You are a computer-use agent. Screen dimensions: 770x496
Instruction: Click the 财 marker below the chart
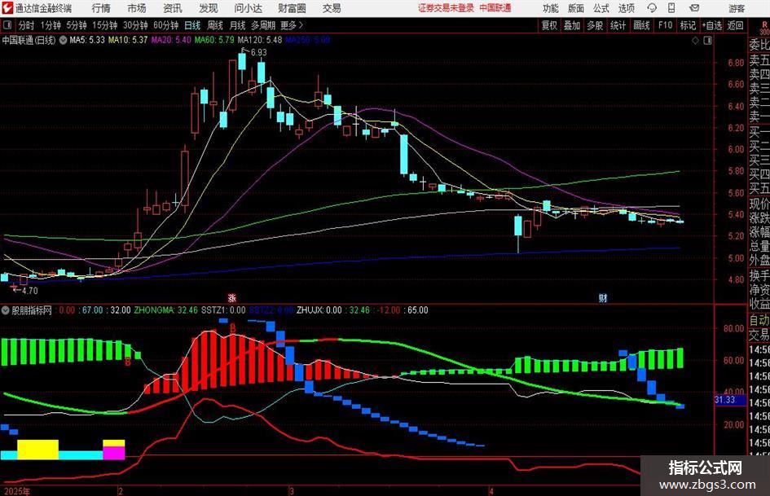click(x=602, y=297)
